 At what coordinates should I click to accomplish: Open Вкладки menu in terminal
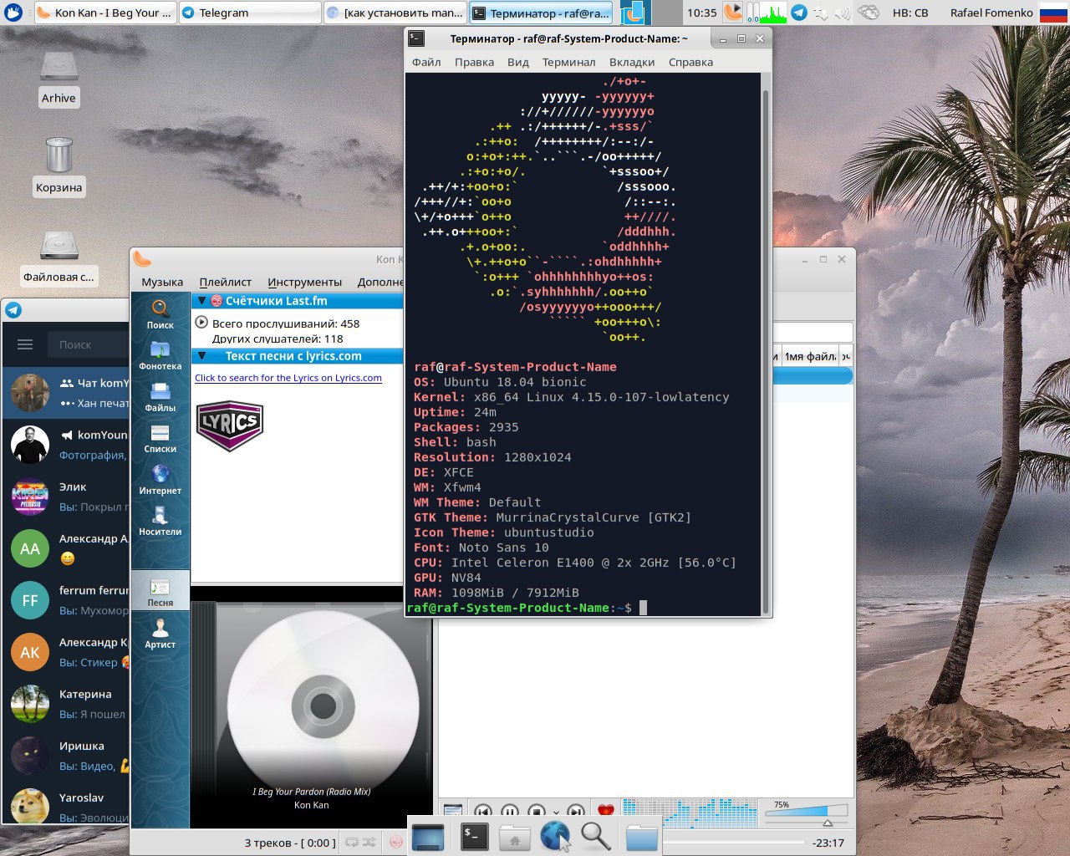632,62
